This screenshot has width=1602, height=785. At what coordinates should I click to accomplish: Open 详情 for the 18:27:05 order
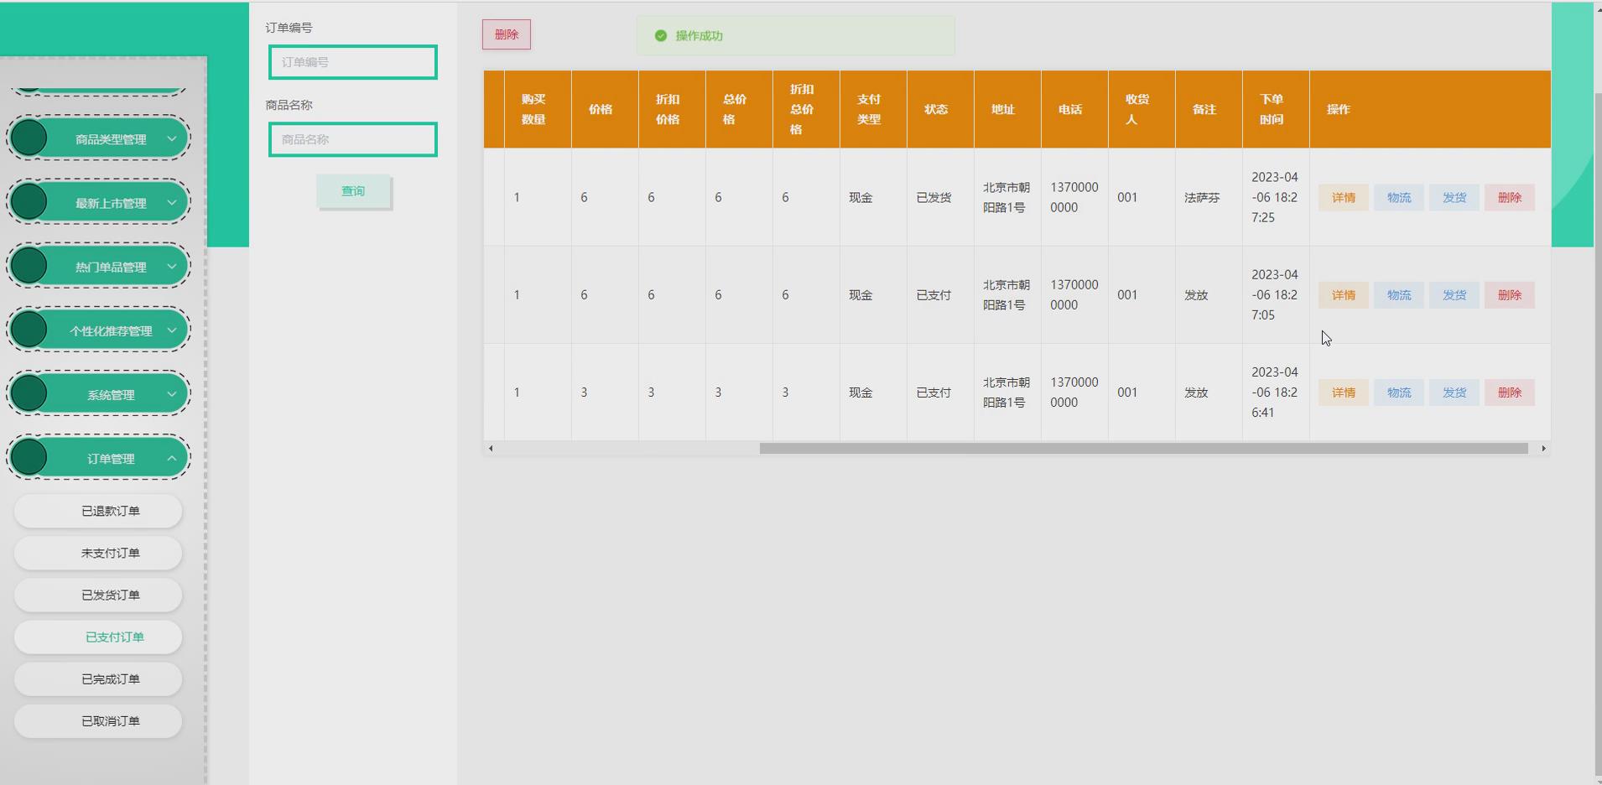tap(1344, 295)
